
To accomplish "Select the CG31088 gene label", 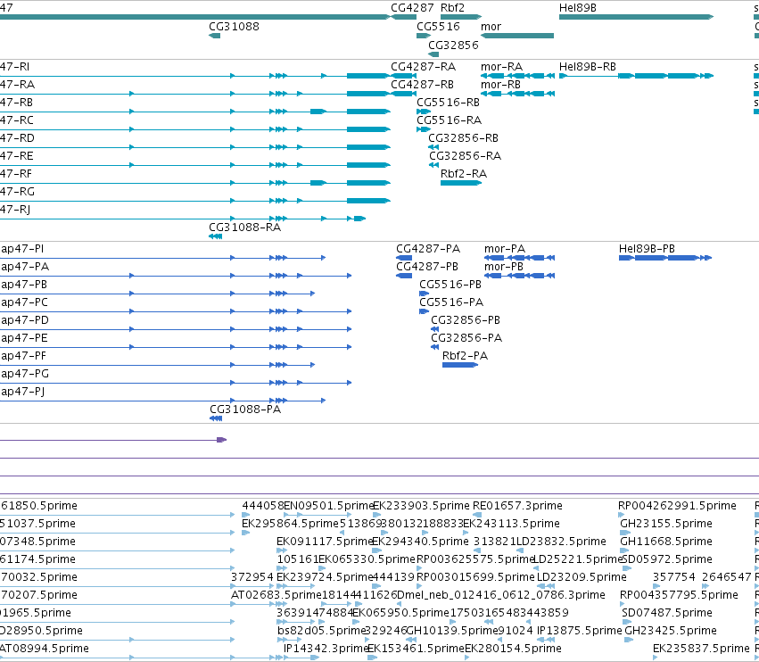I will [234, 27].
